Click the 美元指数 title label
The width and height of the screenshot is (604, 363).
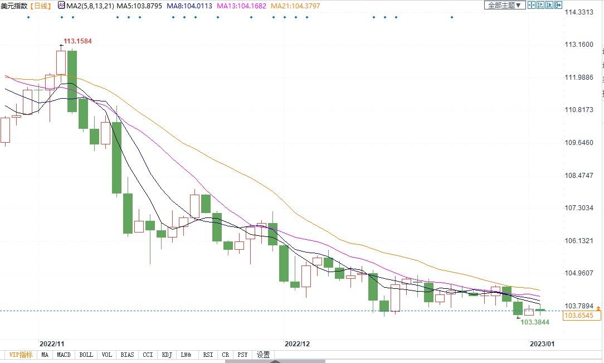13,6
